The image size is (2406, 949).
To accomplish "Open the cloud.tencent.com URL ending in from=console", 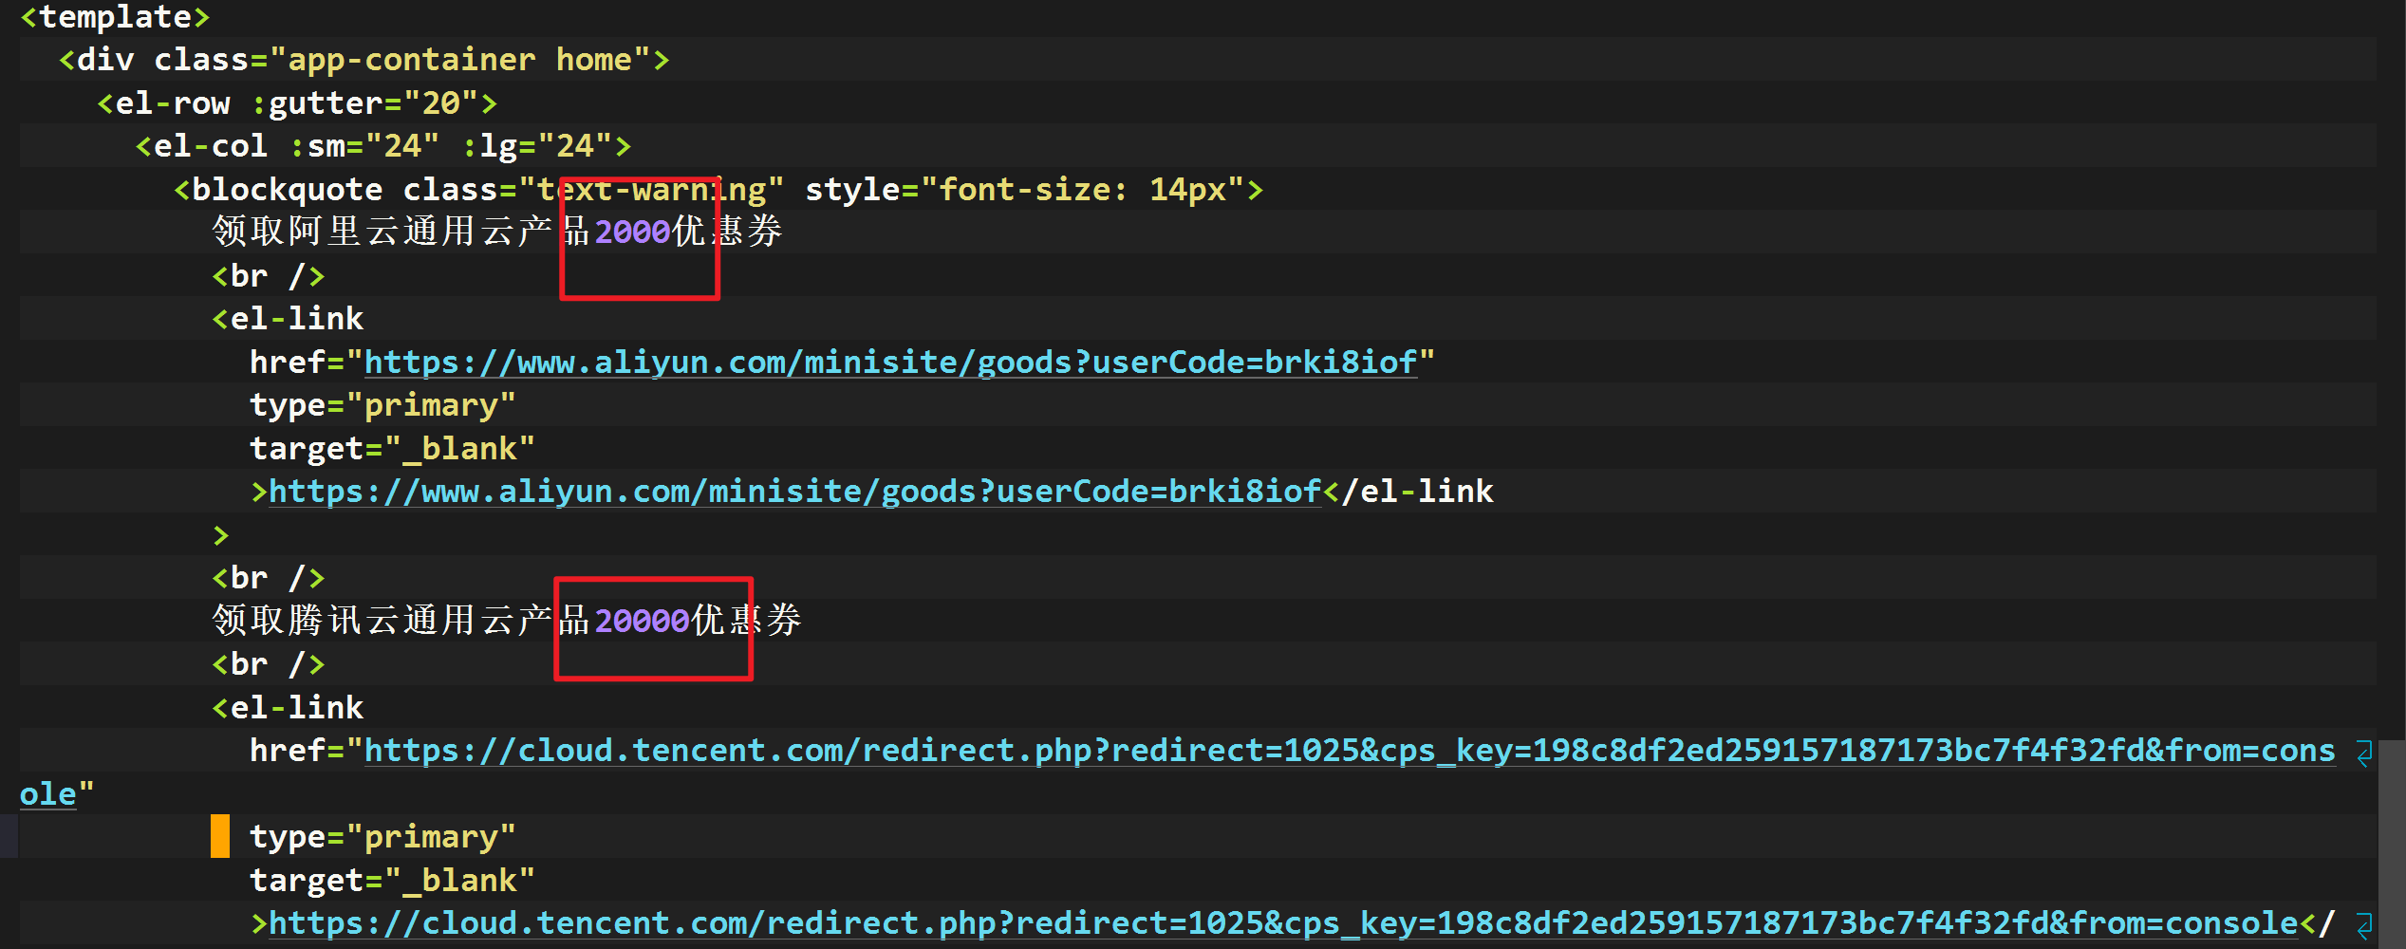I will (x=1283, y=923).
